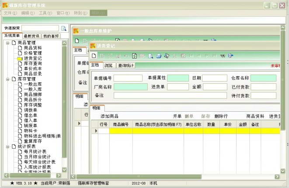The image size is (289, 188).
Task: Click the 删单 button
Action: point(189,116)
